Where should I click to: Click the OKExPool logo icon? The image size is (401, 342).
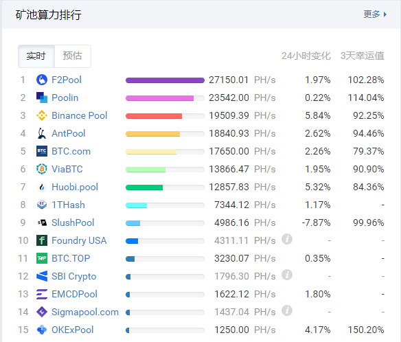42,330
